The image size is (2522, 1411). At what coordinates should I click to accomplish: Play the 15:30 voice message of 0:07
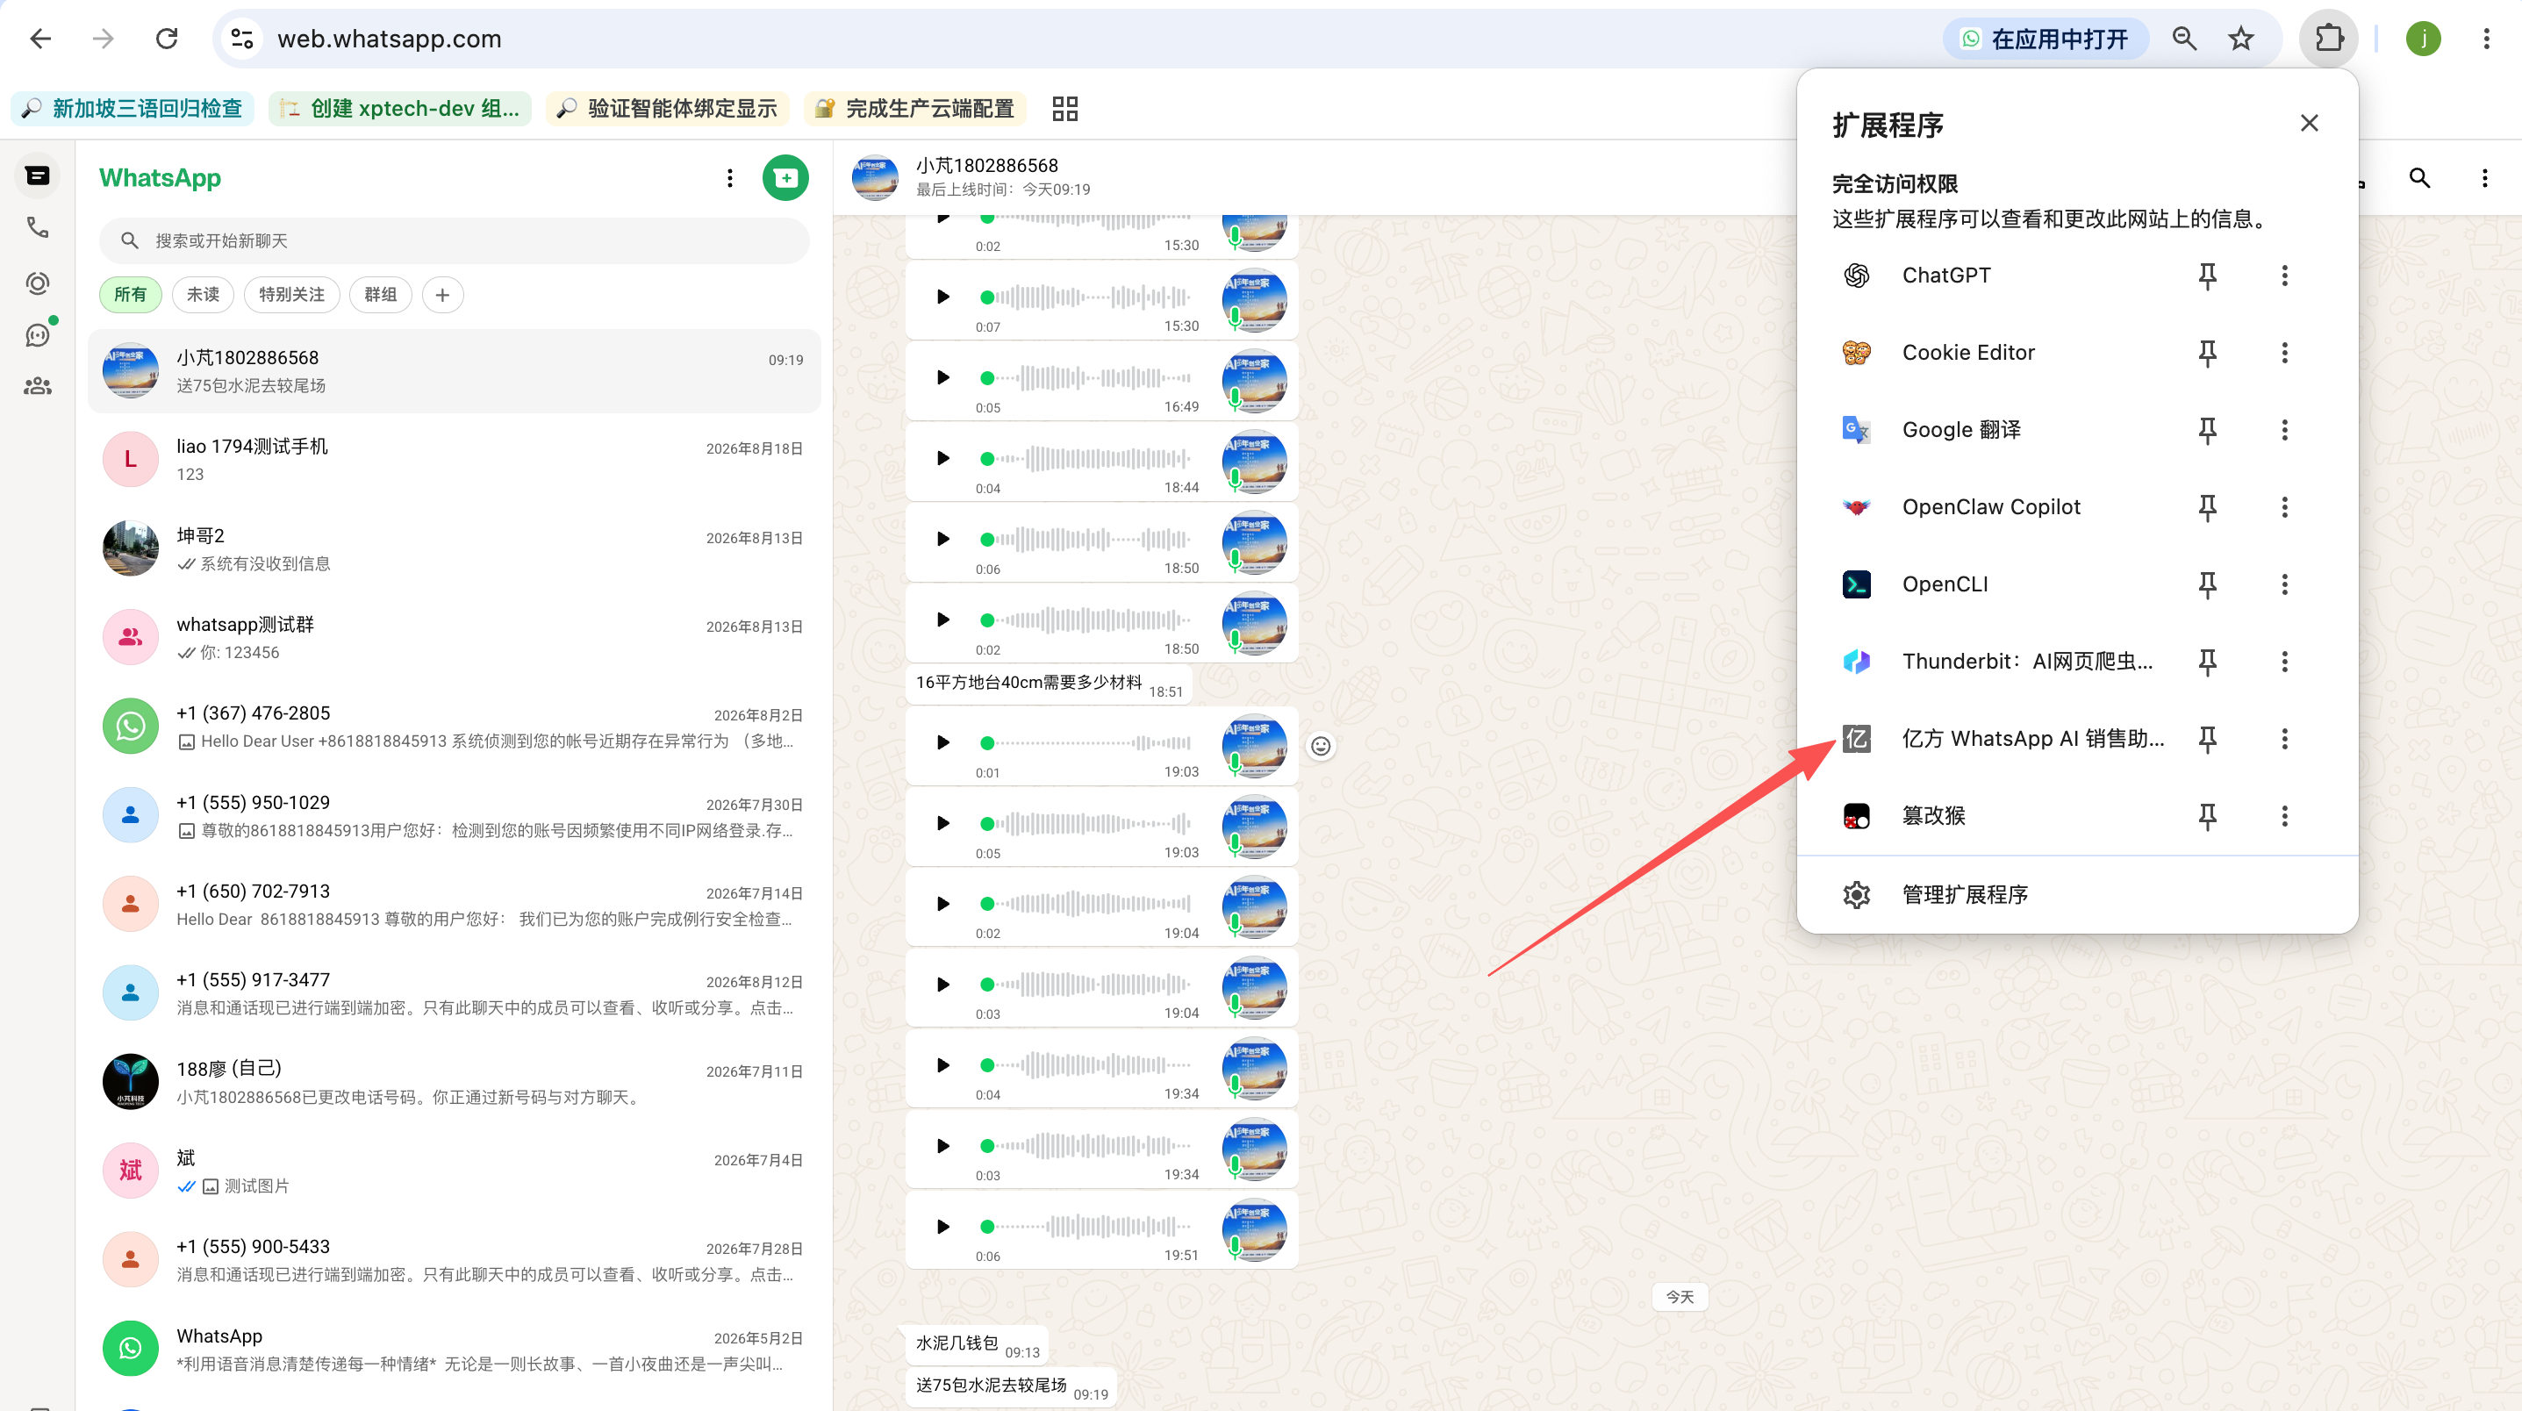942,297
